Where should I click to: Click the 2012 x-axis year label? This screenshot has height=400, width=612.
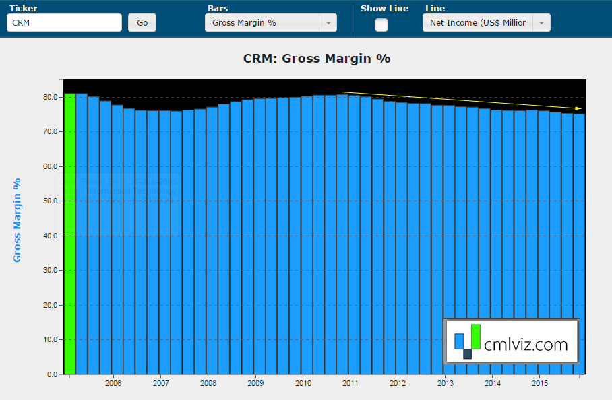pos(398,383)
